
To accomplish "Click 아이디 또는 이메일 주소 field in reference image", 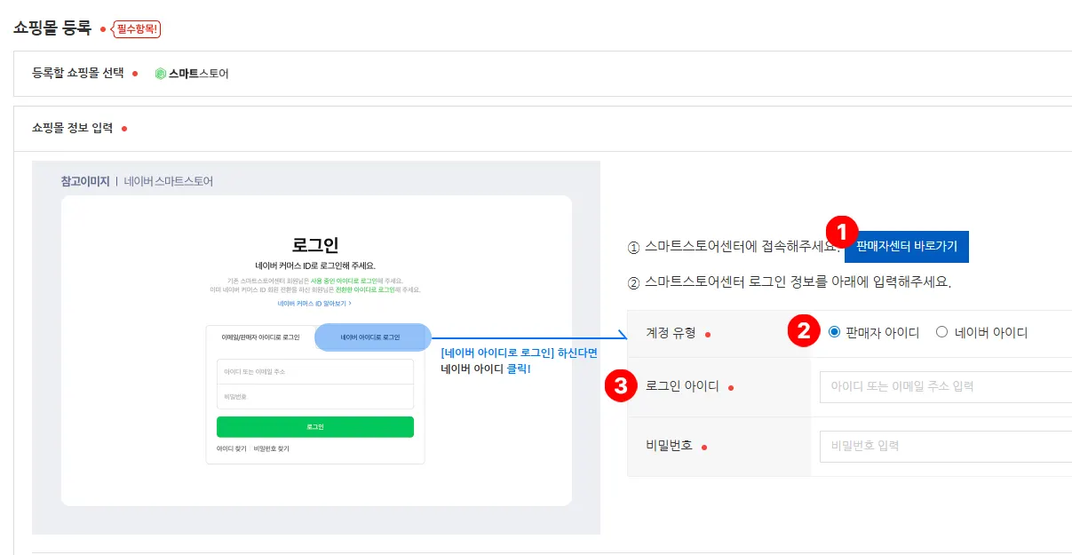I will pos(315,371).
